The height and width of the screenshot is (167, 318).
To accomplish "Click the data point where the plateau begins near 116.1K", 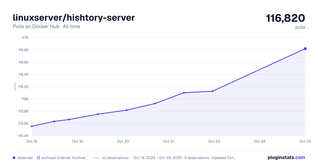I will tap(184, 93).
